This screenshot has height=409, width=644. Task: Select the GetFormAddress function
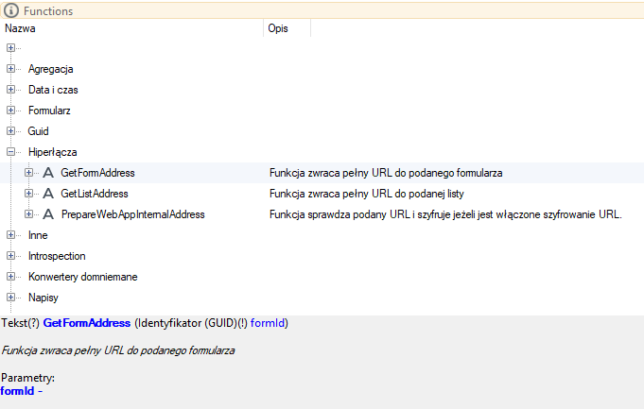[97, 173]
